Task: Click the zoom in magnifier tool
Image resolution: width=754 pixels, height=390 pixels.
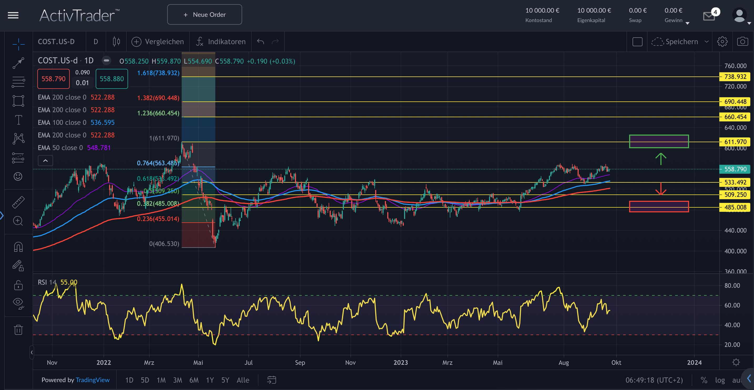Action: click(18, 221)
